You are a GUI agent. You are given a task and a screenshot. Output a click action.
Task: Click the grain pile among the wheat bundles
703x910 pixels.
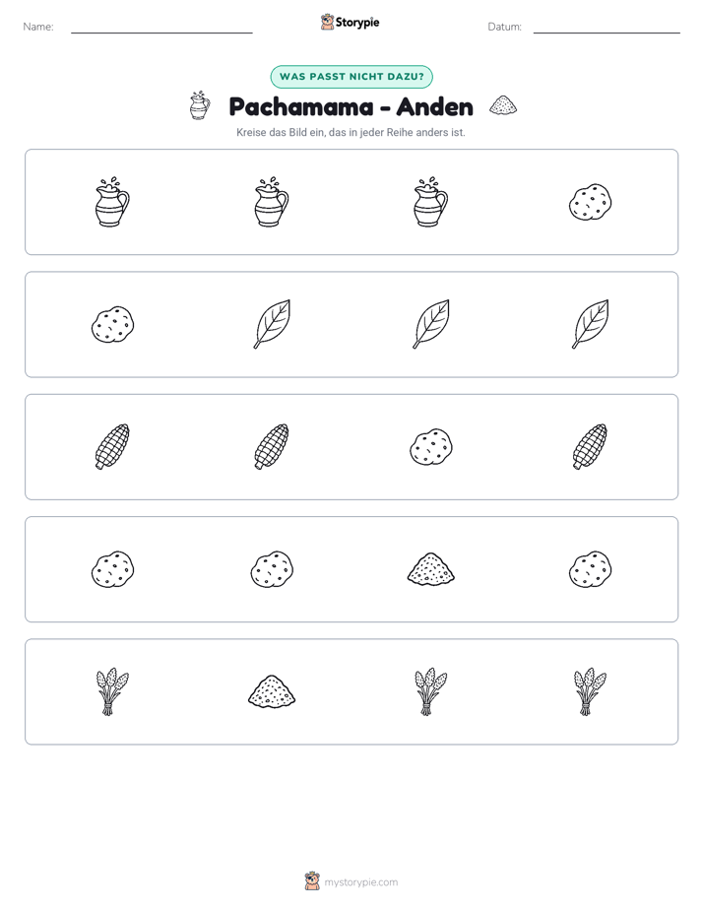click(272, 691)
